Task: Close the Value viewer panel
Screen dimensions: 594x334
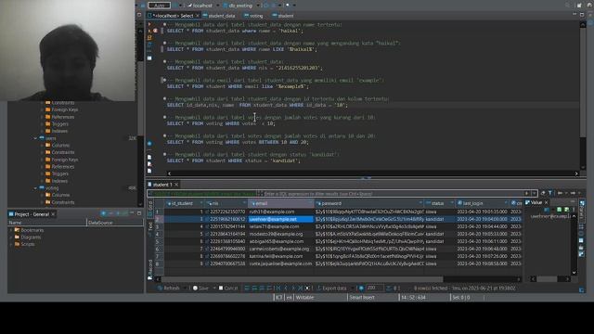Action: (x=547, y=203)
